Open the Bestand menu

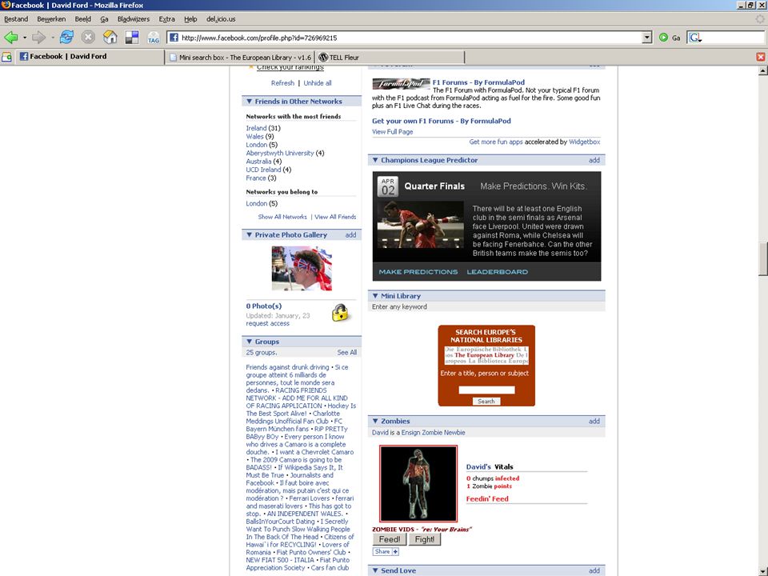pos(16,19)
